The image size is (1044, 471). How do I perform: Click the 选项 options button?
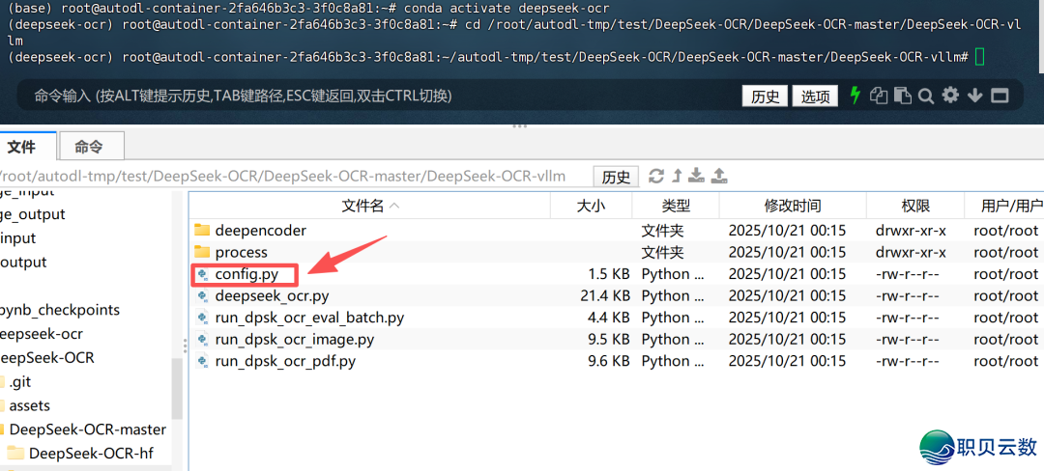pos(815,97)
